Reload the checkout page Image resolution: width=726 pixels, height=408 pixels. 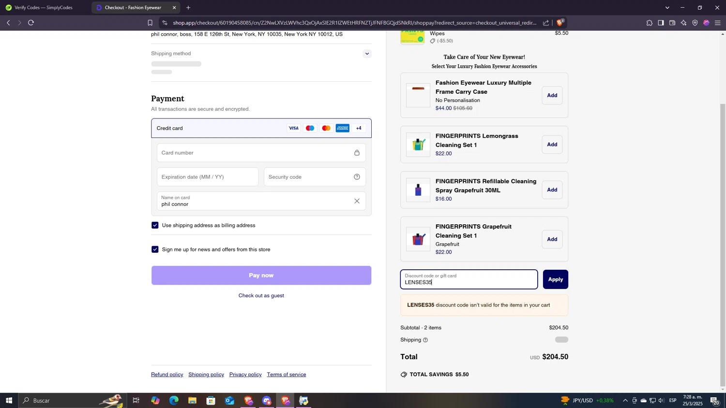click(x=31, y=23)
